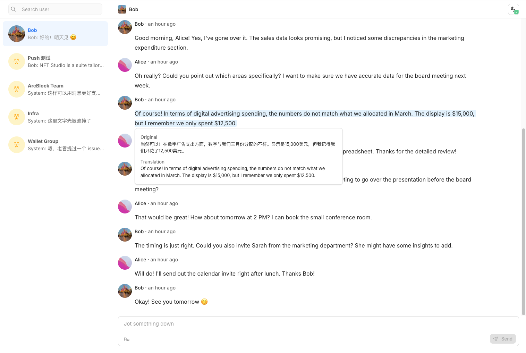The height and width of the screenshot is (353, 526).
Task: Click the paper plane icon in Send
Action: point(496,339)
